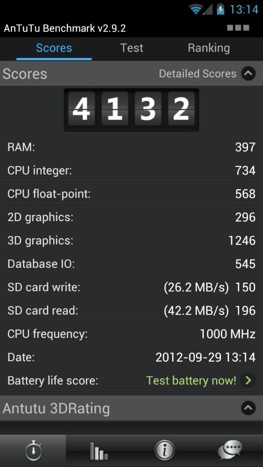This screenshot has width=263, height=467.
Task: Open the three-square overflow menu icon
Action: pyautogui.click(x=238, y=28)
